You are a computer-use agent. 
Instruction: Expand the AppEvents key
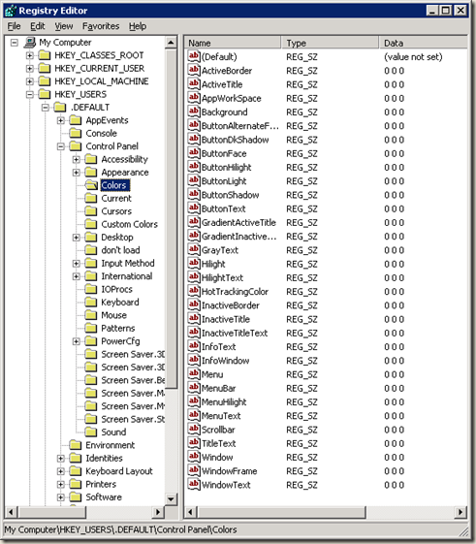point(61,120)
